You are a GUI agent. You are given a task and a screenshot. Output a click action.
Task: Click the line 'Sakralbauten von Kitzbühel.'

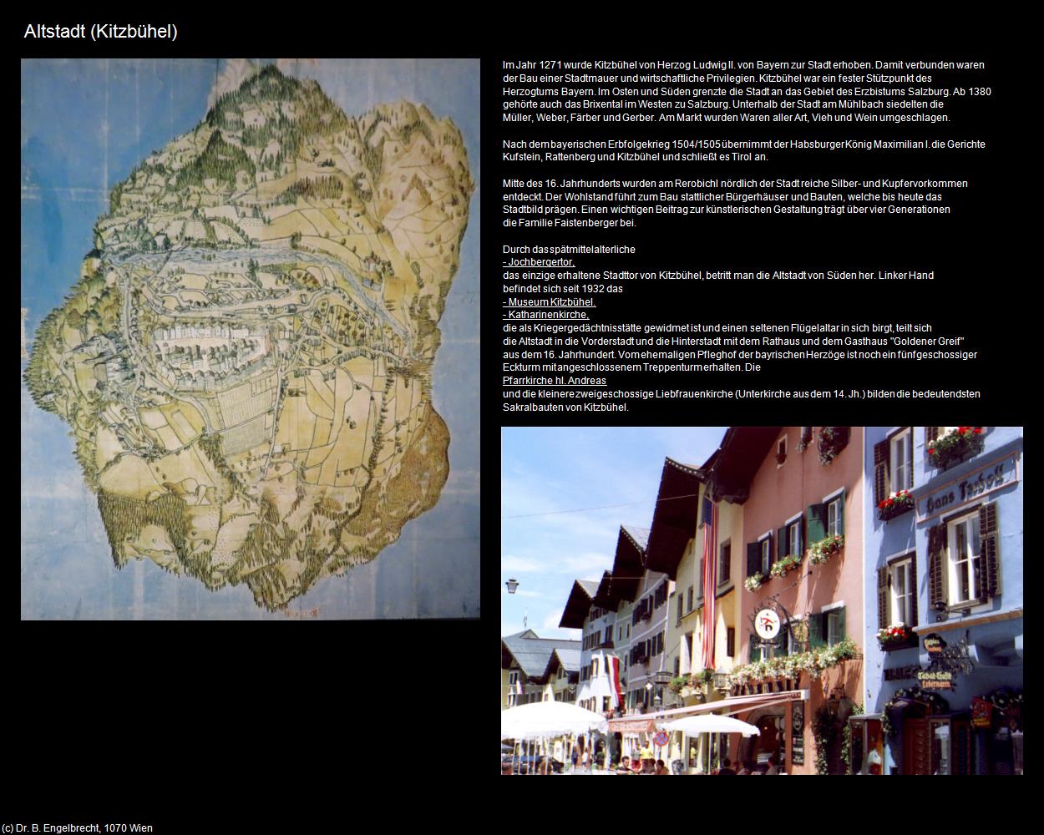pyautogui.click(x=565, y=407)
